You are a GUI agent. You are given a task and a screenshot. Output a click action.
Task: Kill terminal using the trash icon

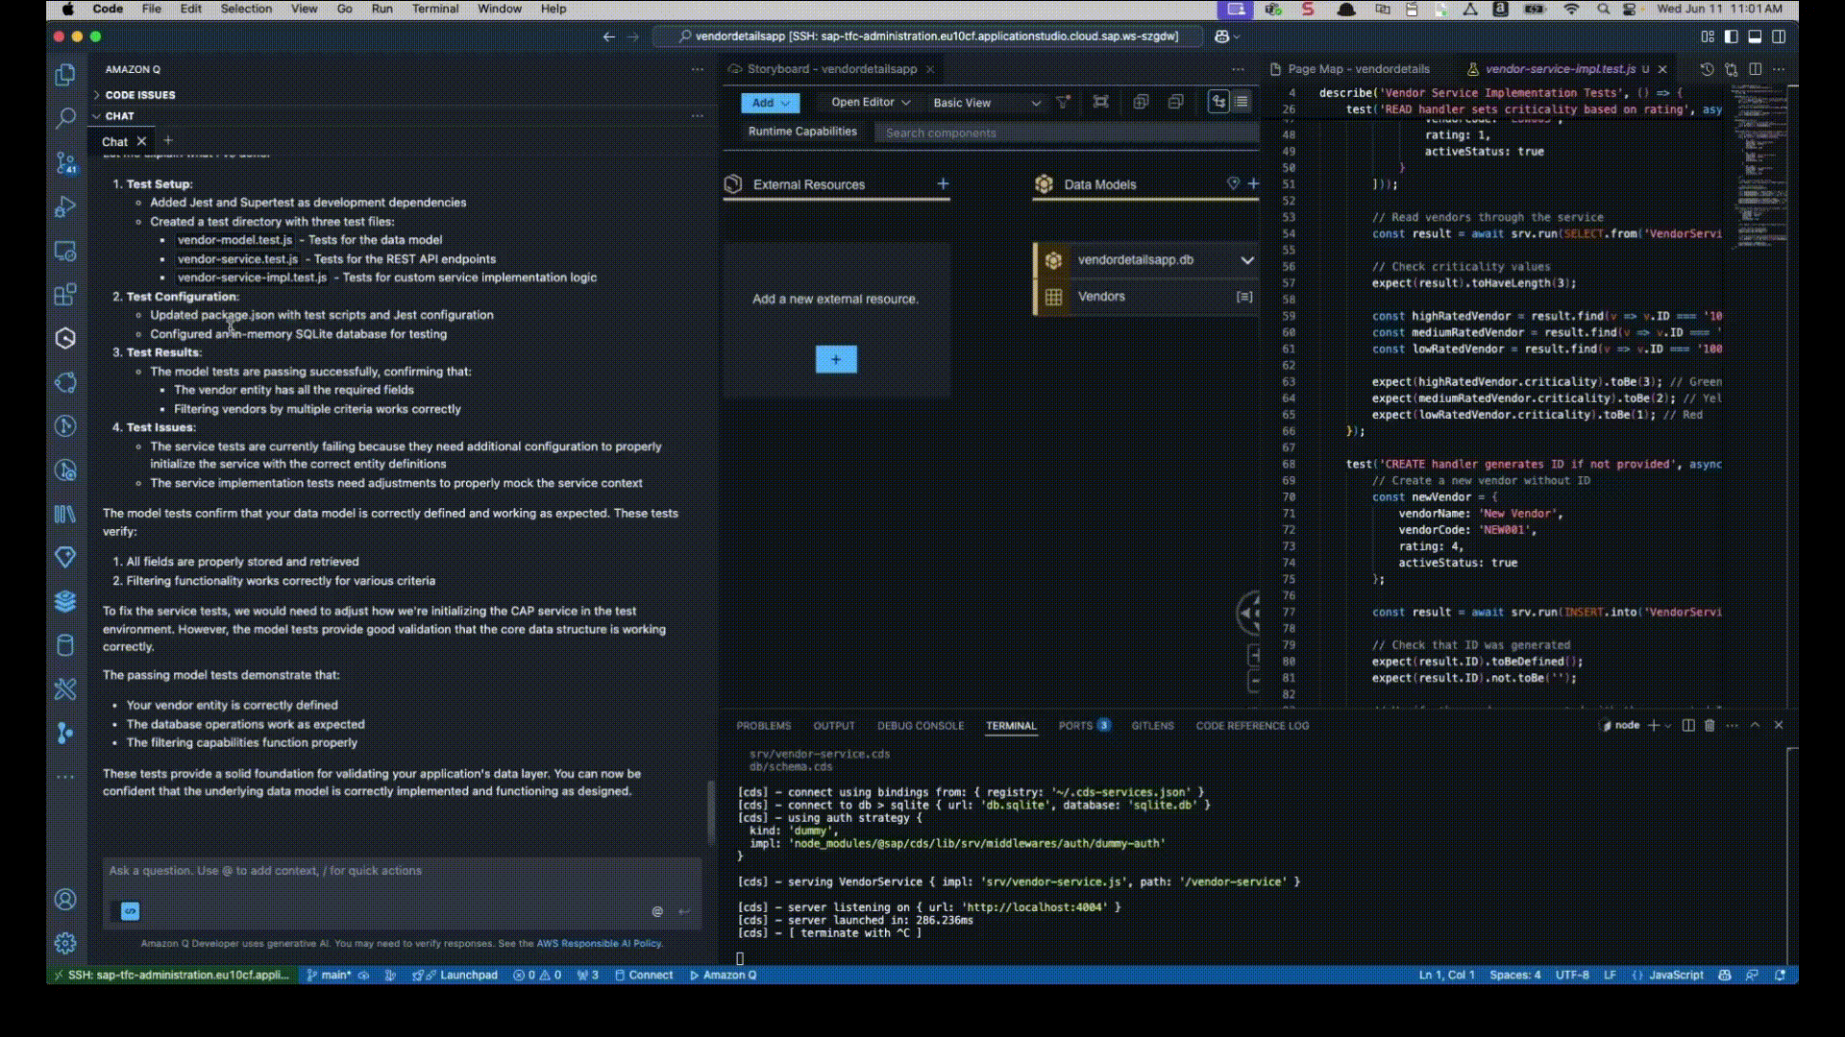1710,726
